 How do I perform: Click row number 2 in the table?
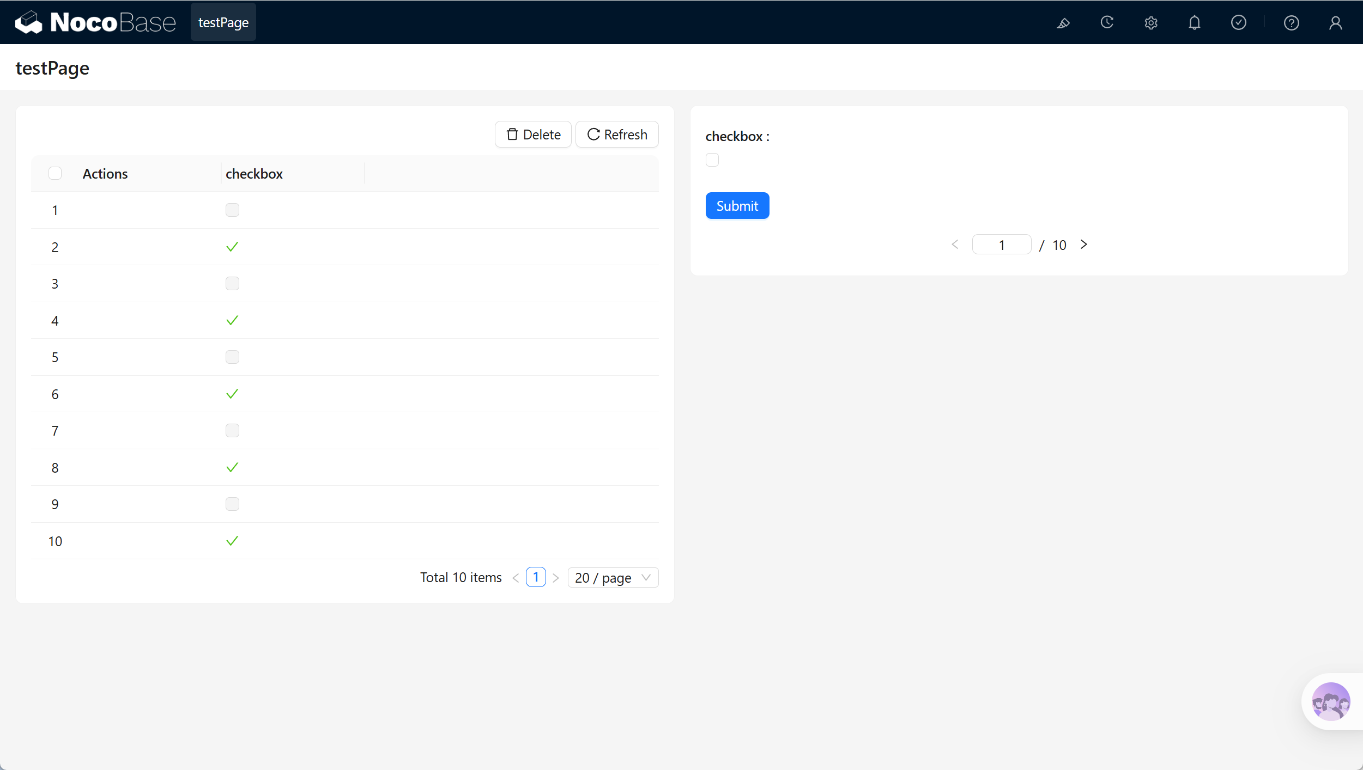(55, 247)
